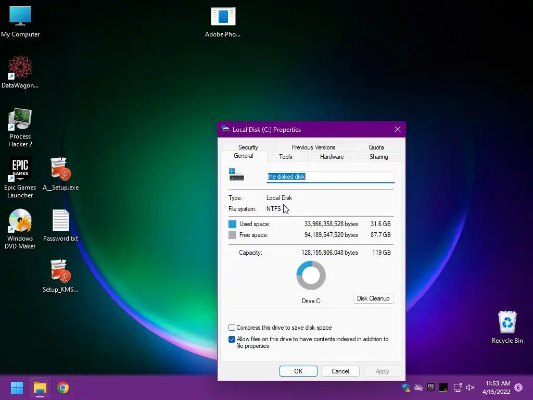Screen dimensions: 533x400
Task: Switch to the Previous Versions tab
Action: [313, 147]
